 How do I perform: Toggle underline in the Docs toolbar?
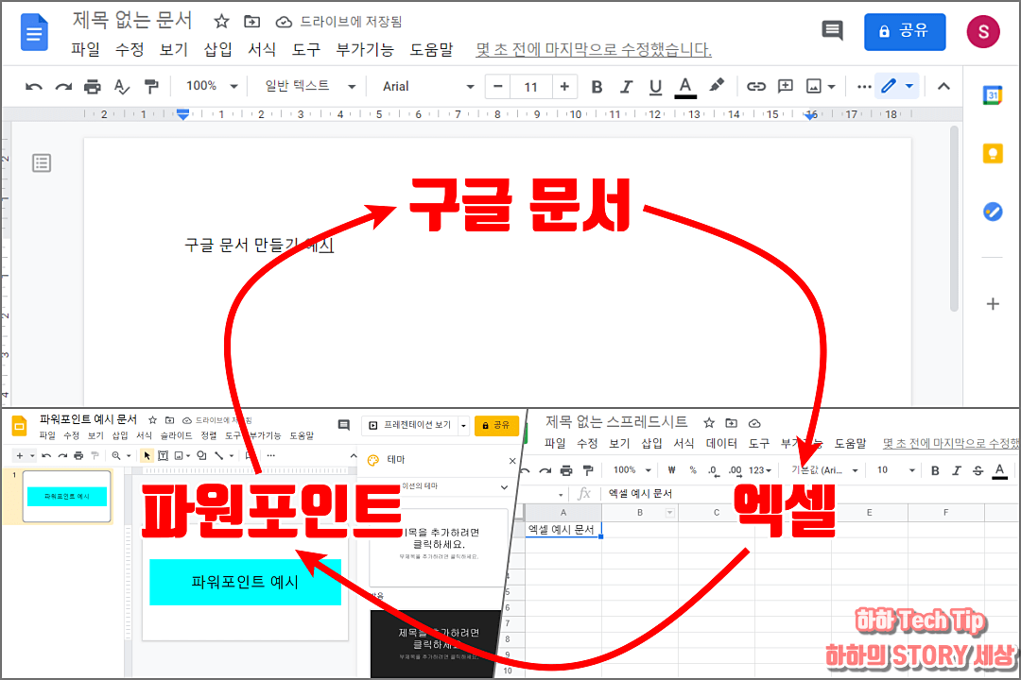pyautogui.click(x=656, y=87)
